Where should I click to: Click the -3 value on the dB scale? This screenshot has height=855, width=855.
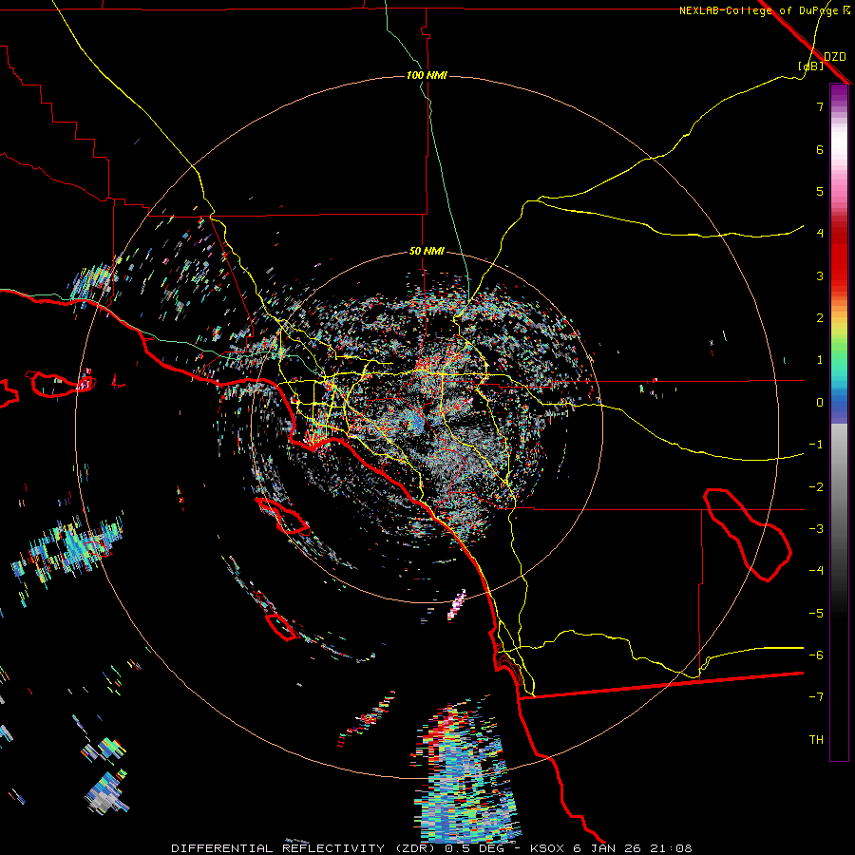[816, 529]
